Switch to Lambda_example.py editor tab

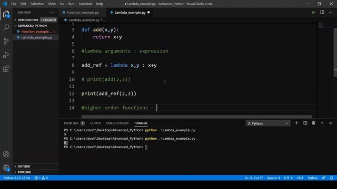pyautogui.click(x=130, y=13)
